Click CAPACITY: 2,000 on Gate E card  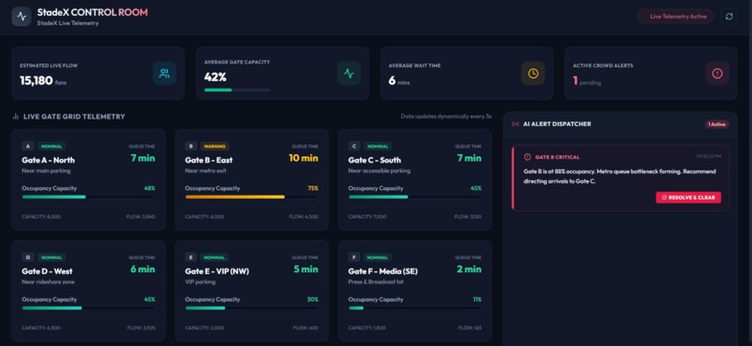204,327
